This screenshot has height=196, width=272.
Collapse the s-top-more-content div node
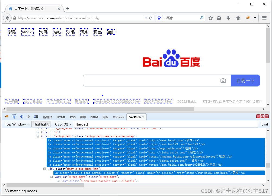58,181
